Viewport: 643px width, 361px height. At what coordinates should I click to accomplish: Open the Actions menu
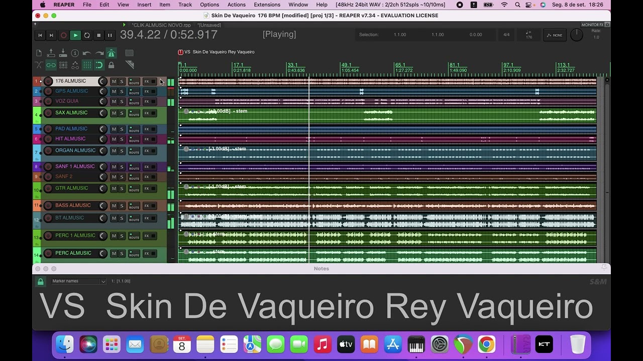pos(237,5)
